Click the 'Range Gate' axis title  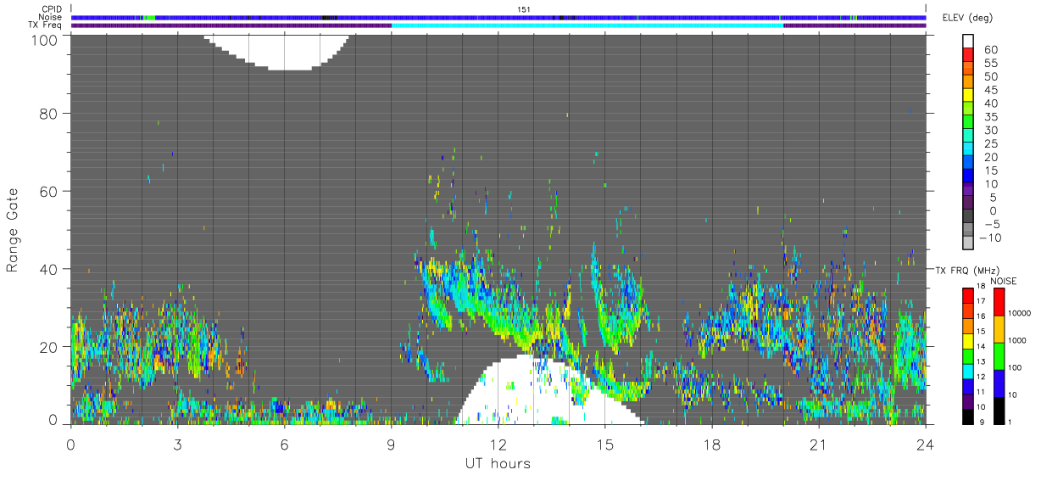[14, 230]
